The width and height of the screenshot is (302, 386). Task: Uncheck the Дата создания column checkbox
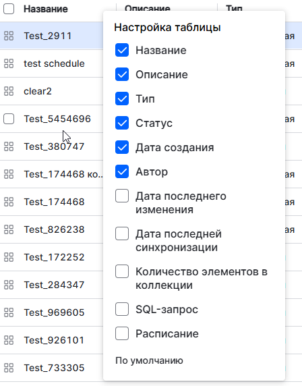pyautogui.click(x=122, y=147)
